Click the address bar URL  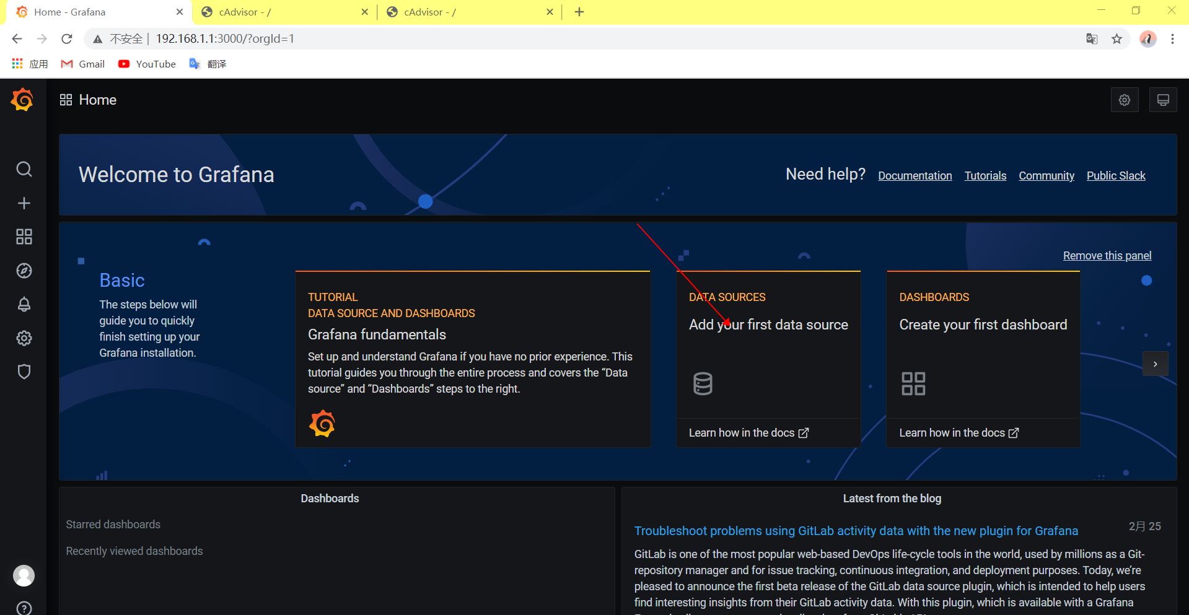[225, 39]
